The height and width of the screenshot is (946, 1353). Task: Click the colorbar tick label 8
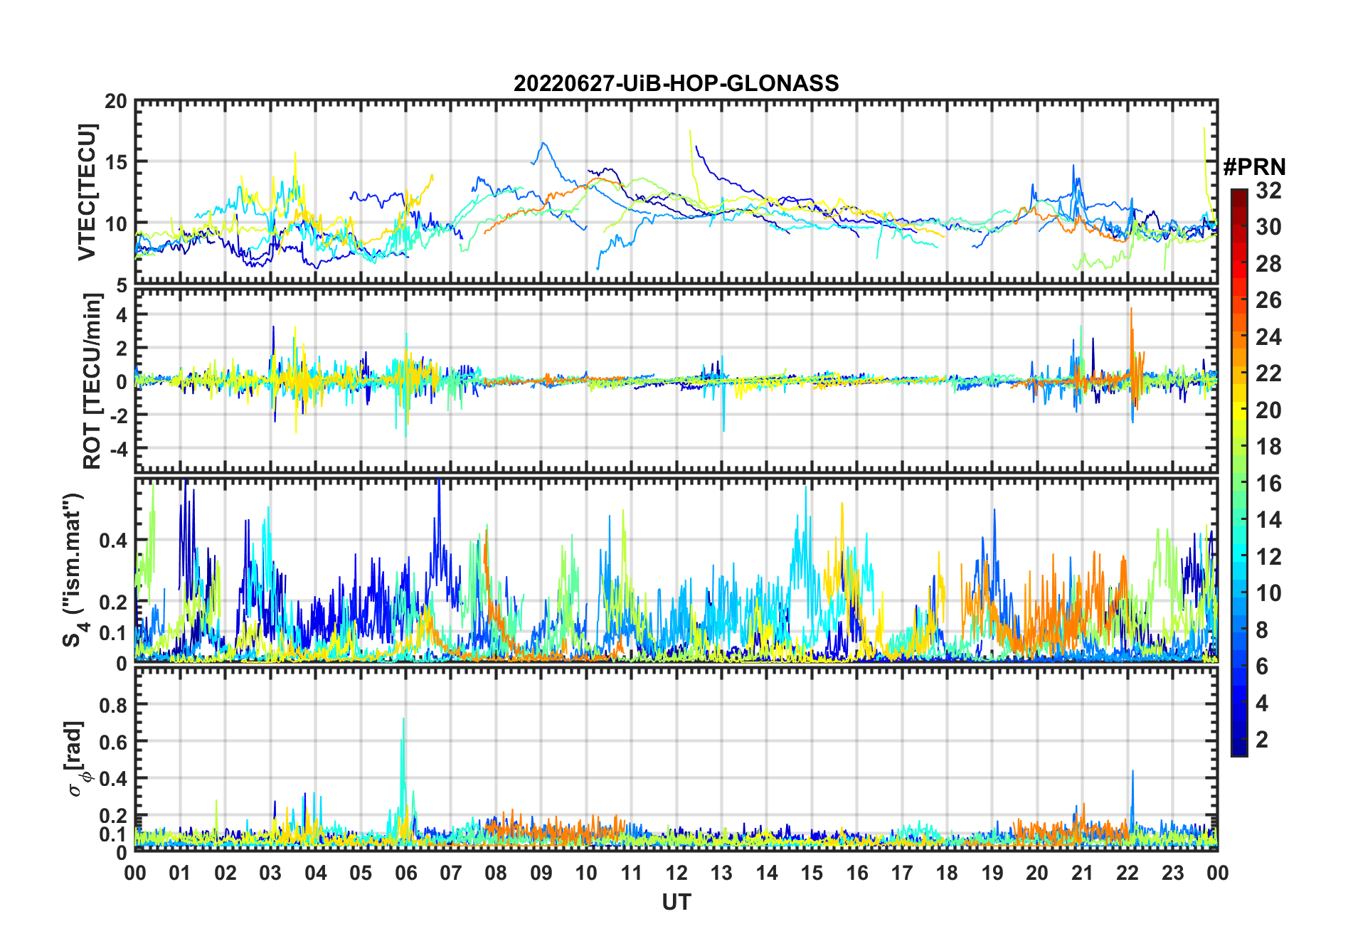[1262, 630]
